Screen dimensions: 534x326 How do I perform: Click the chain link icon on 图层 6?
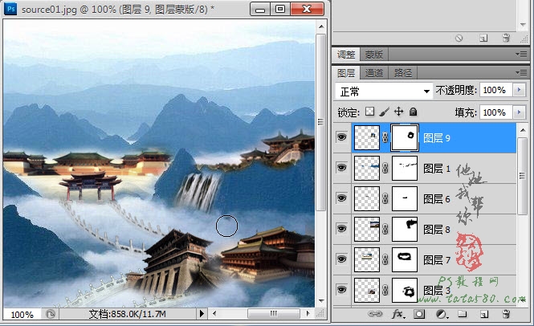pyautogui.click(x=385, y=198)
